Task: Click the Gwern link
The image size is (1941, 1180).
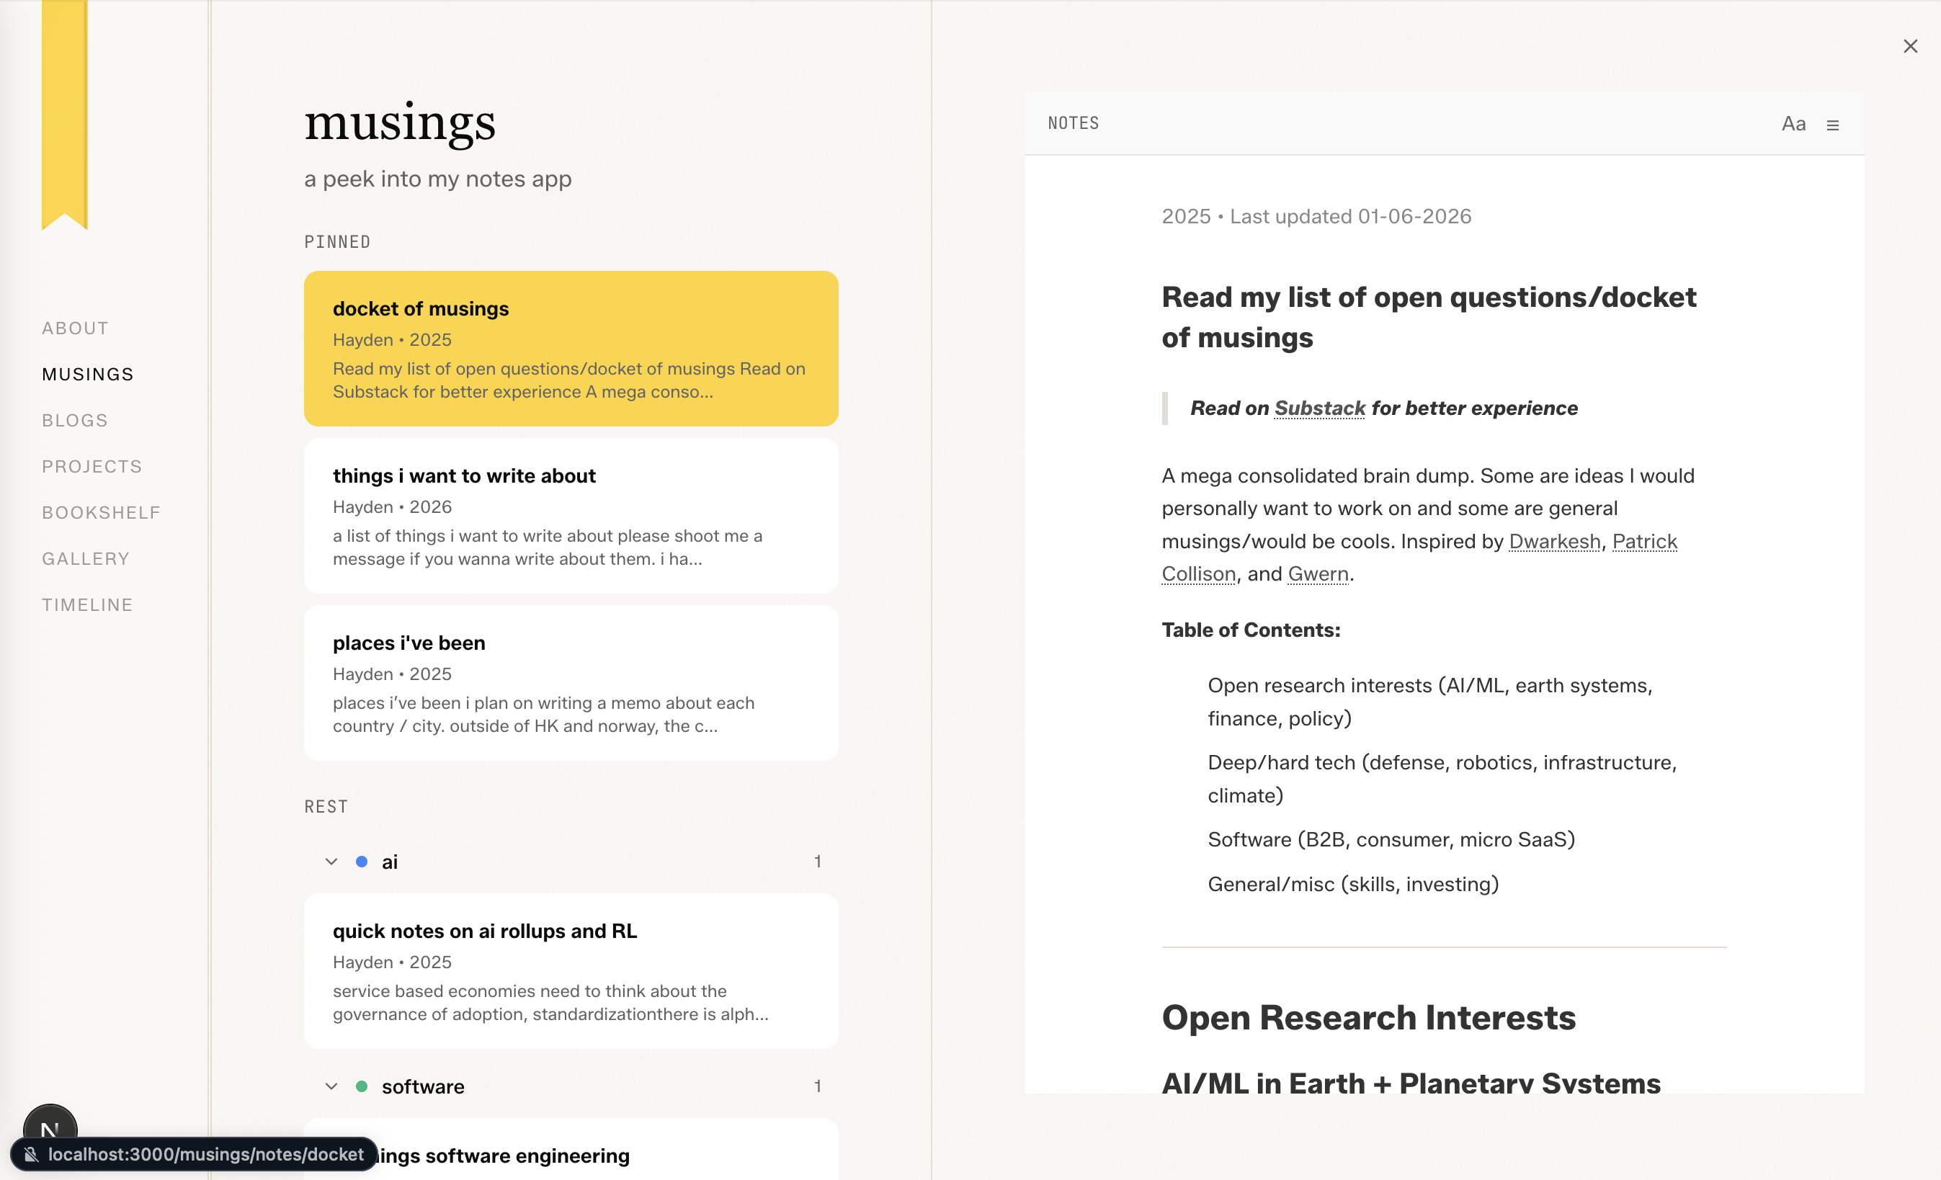Action: 1318,573
